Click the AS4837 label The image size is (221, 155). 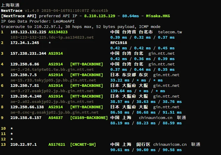(x=56, y=118)
